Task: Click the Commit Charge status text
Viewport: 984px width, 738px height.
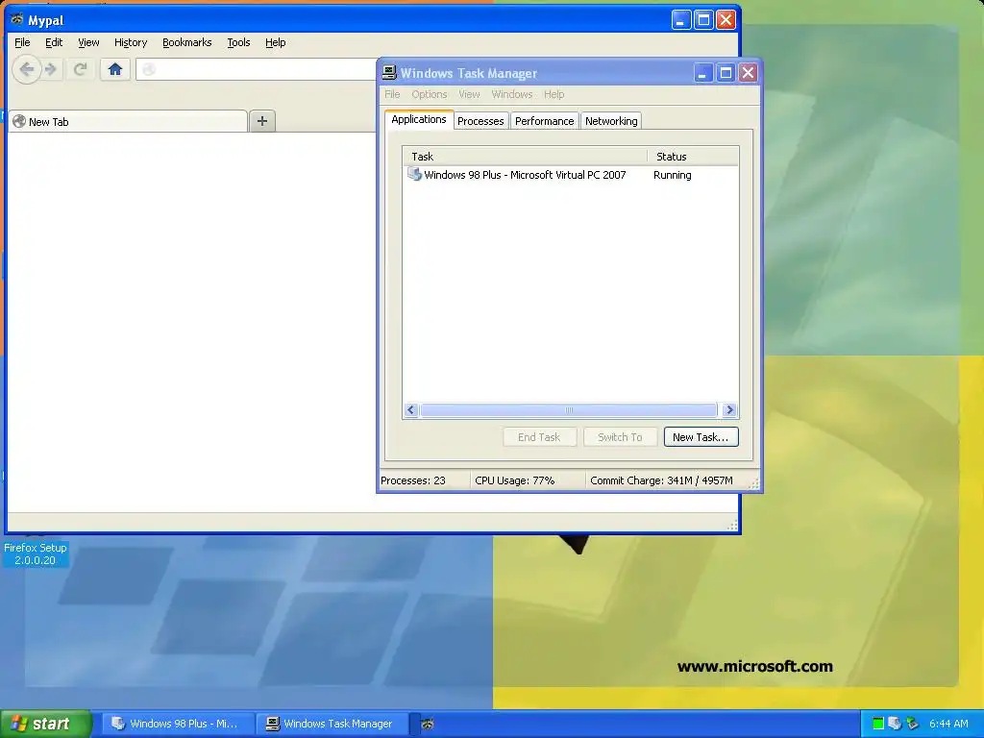Action: 661,480
